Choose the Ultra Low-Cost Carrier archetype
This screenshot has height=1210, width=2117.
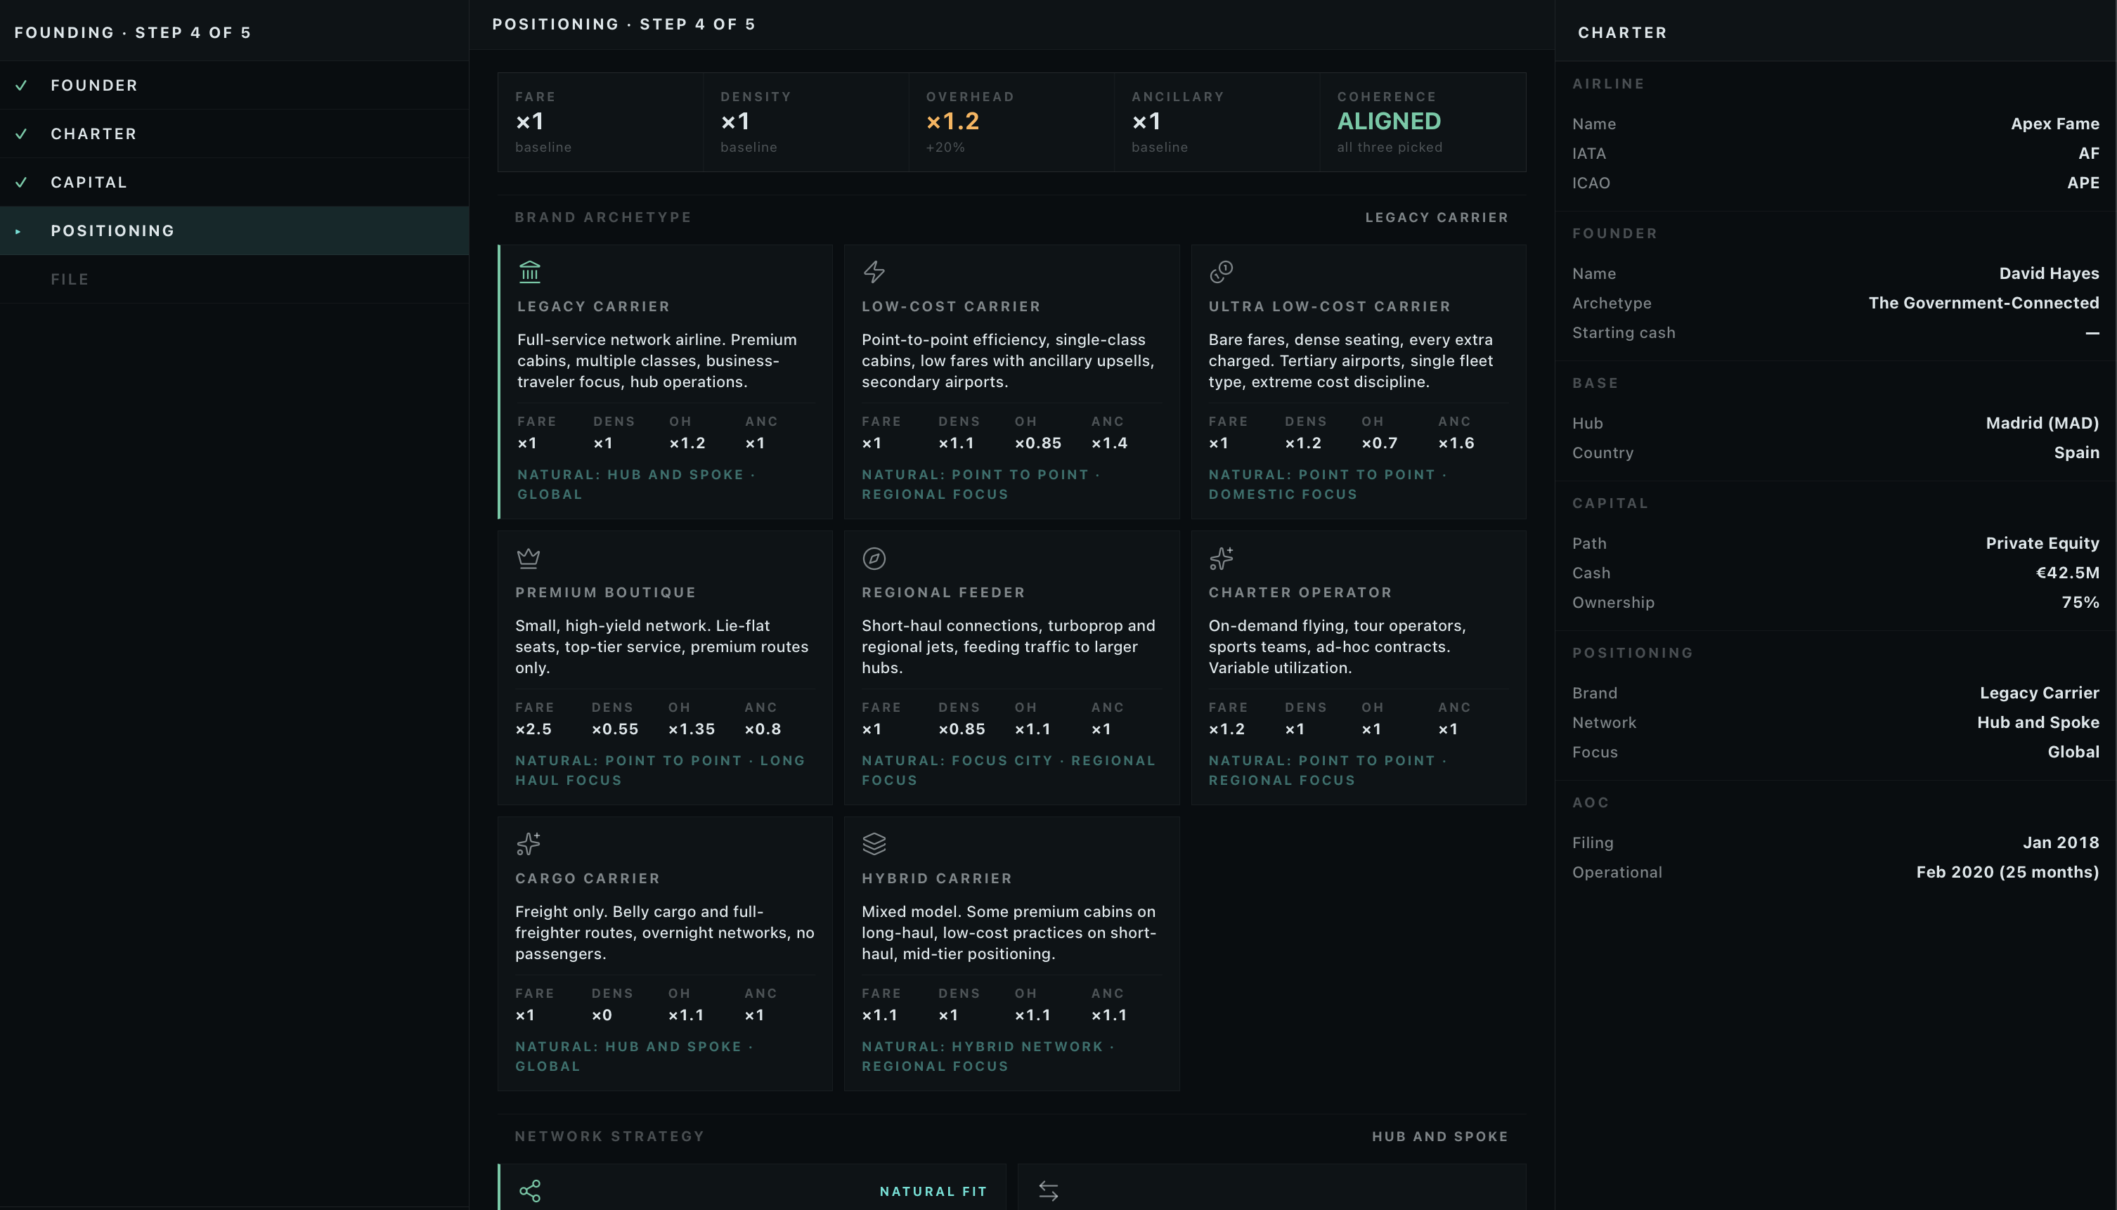point(1358,382)
